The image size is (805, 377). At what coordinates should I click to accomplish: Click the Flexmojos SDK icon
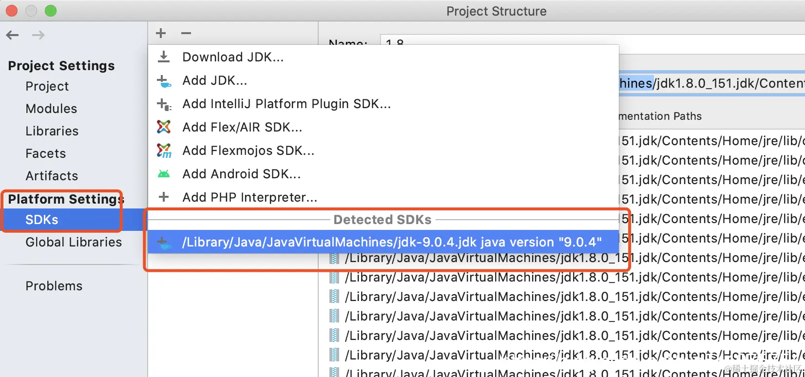164,151
